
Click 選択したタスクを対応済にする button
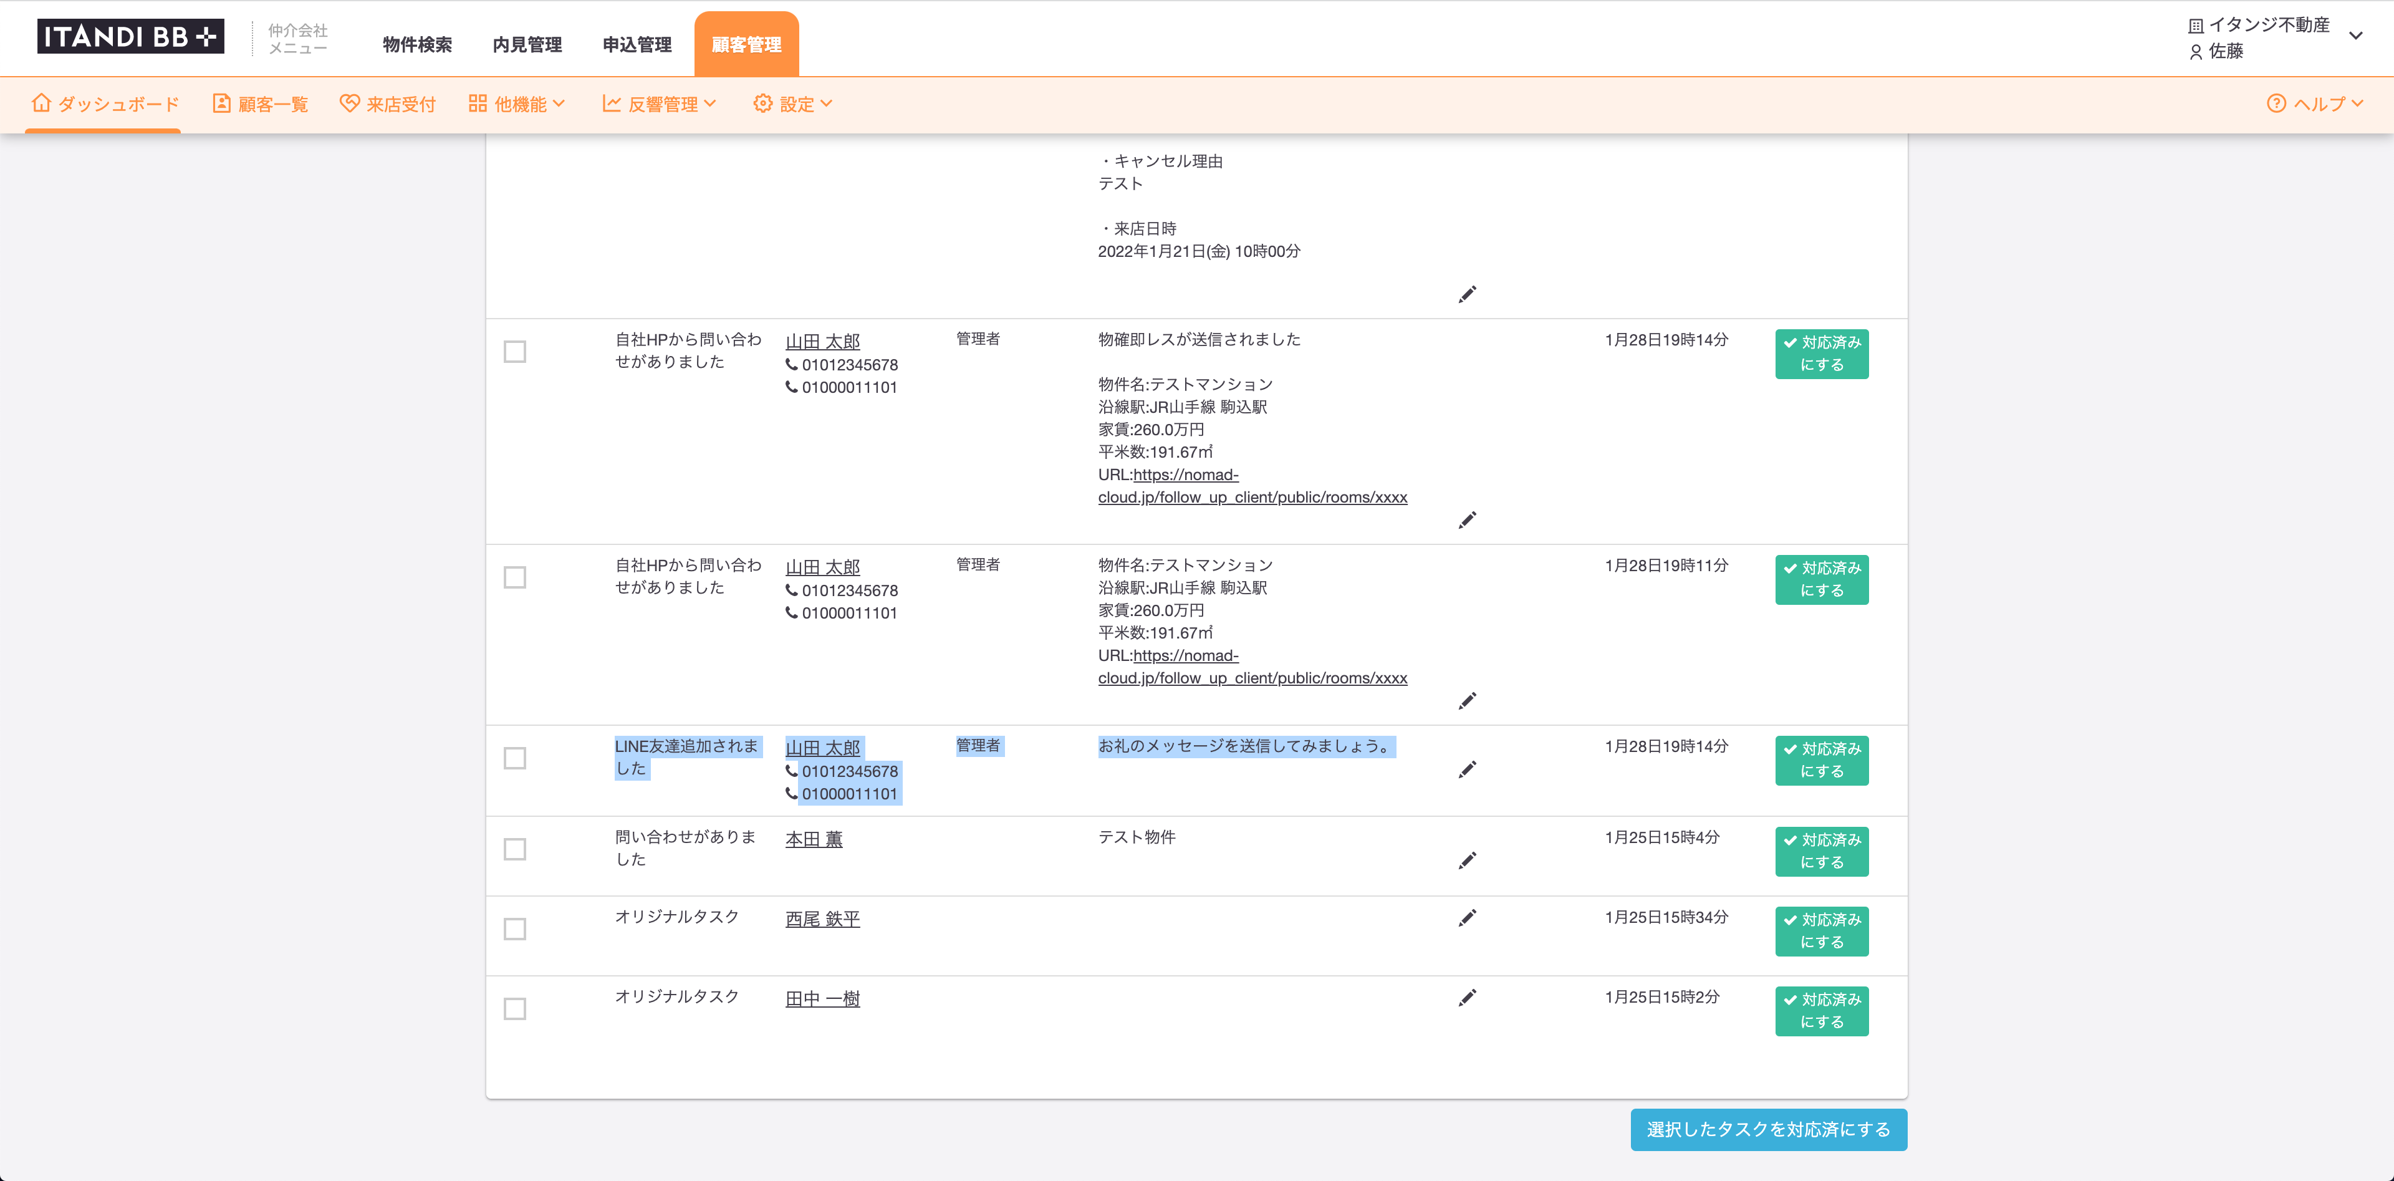click(x=1769, y=1130)
